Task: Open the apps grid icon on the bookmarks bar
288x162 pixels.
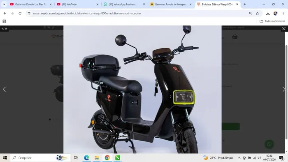Action: click(x=4, y=21)
